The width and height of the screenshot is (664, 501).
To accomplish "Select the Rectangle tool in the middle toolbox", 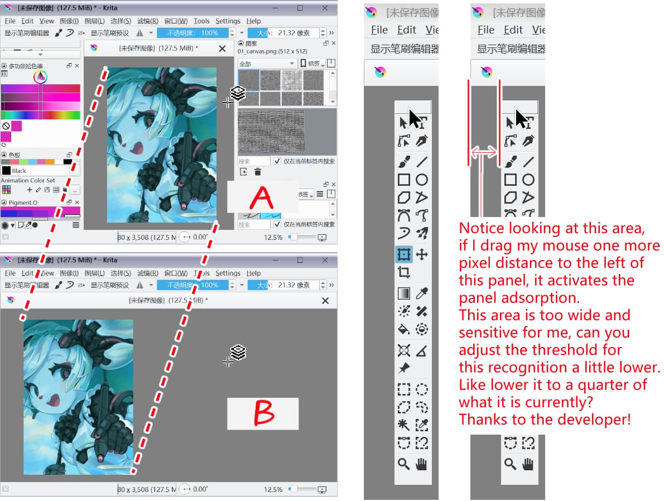I will 403,180.
